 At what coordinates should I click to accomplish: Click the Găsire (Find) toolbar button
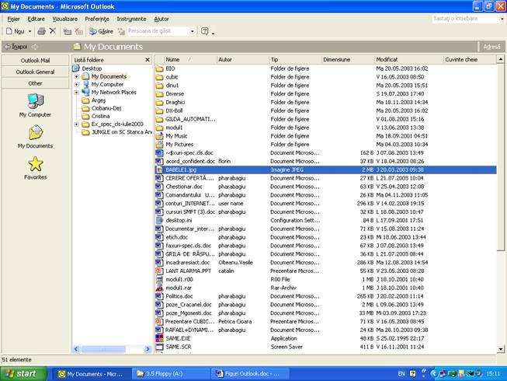pyautogui.click(x=101, y=31)
